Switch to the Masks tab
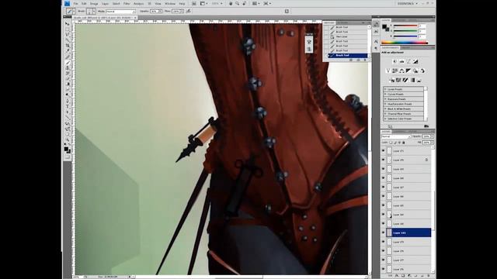 (406, 47)
